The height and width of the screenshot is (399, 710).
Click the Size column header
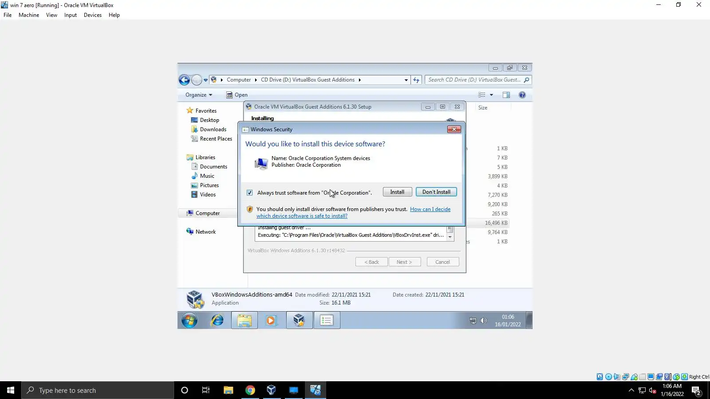(483, 108)
